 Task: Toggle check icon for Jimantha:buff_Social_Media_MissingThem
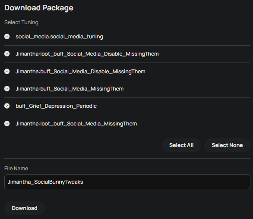click(7, 89)
